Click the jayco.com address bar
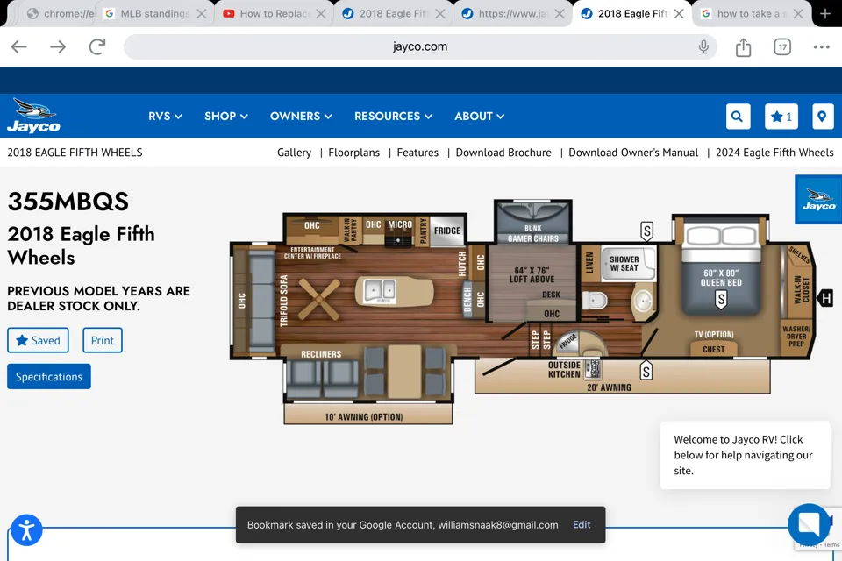This screenshot has height=561, width=842. pyautogui.click(x=420, y=46)
